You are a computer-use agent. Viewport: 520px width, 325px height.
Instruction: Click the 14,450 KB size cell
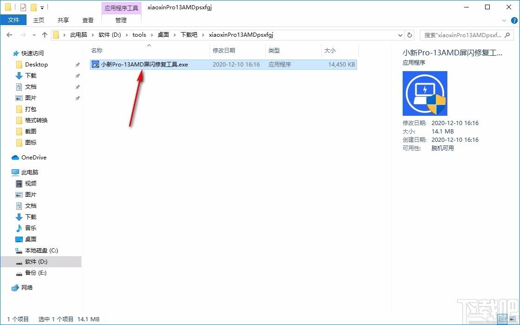(x=342, y=65)
